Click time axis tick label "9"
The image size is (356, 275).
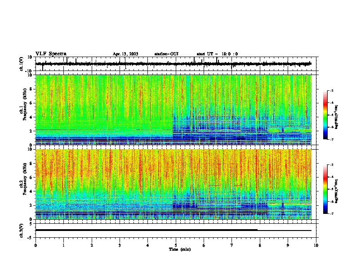click(288, 245)
